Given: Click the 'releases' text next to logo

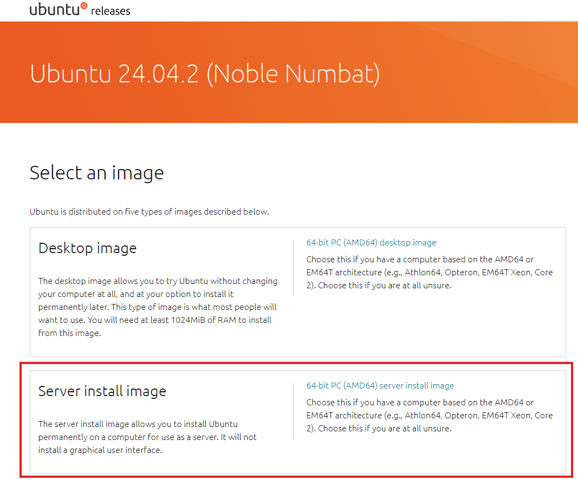Looking at the screenshot, I should [111, 11].
